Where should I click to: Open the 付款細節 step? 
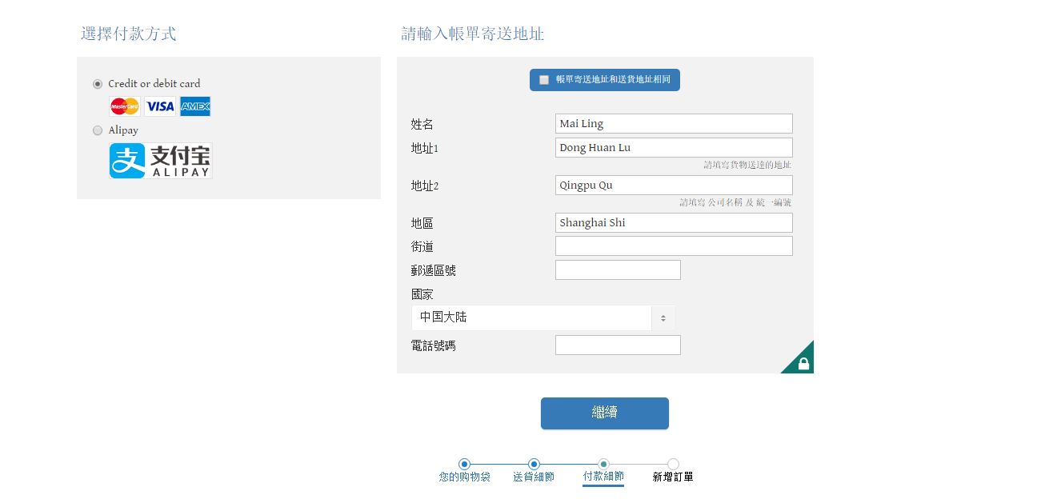603,477
